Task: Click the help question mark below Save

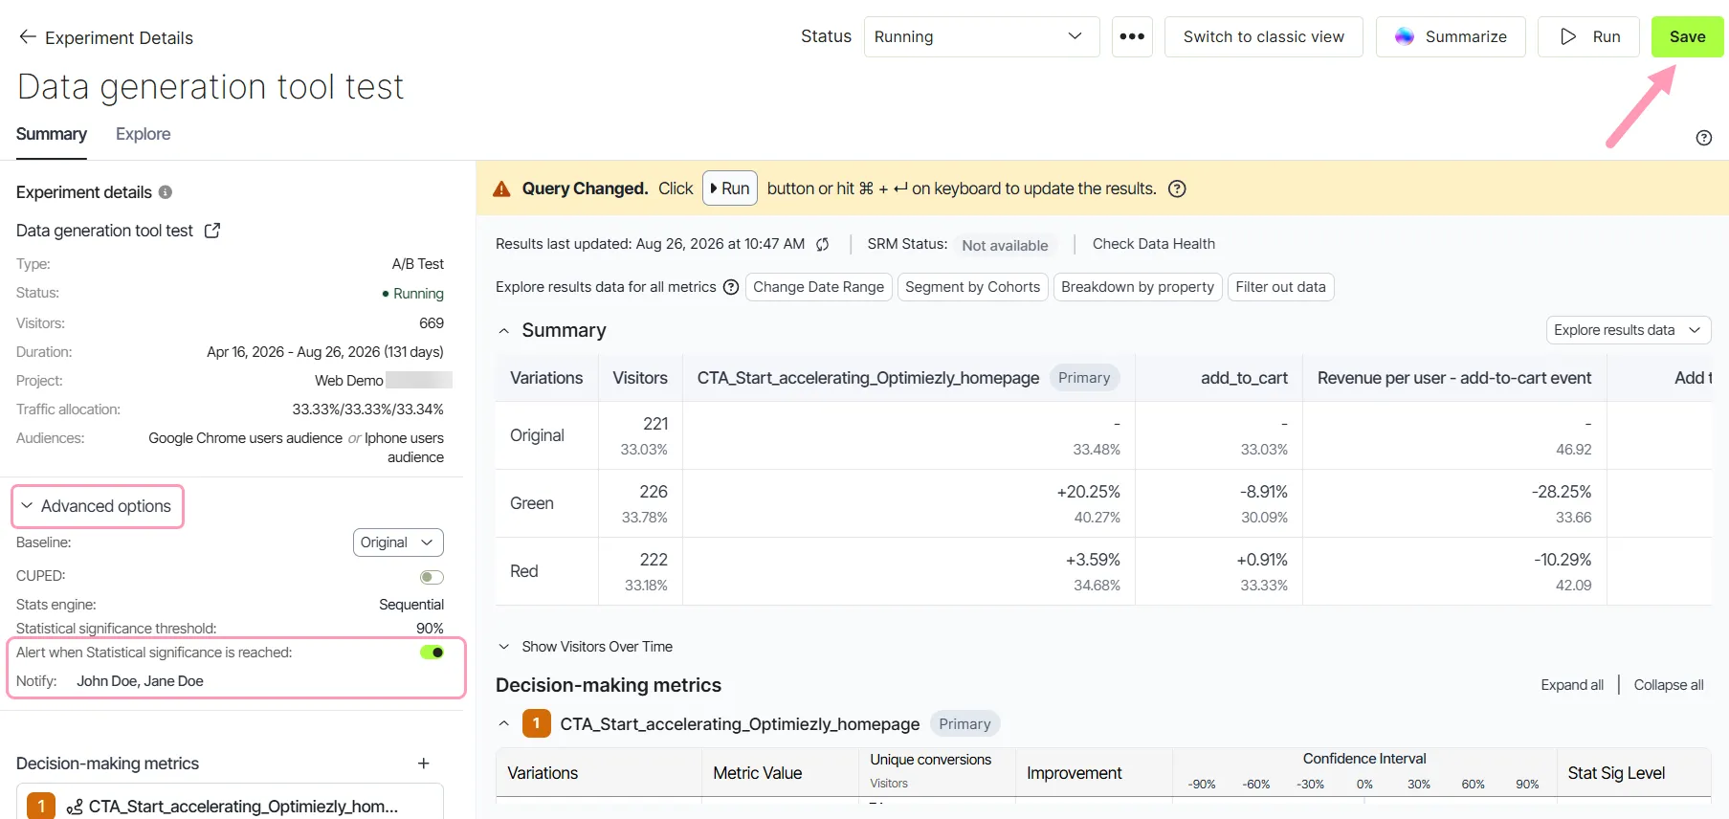Action: click(x=1704, y=138)
